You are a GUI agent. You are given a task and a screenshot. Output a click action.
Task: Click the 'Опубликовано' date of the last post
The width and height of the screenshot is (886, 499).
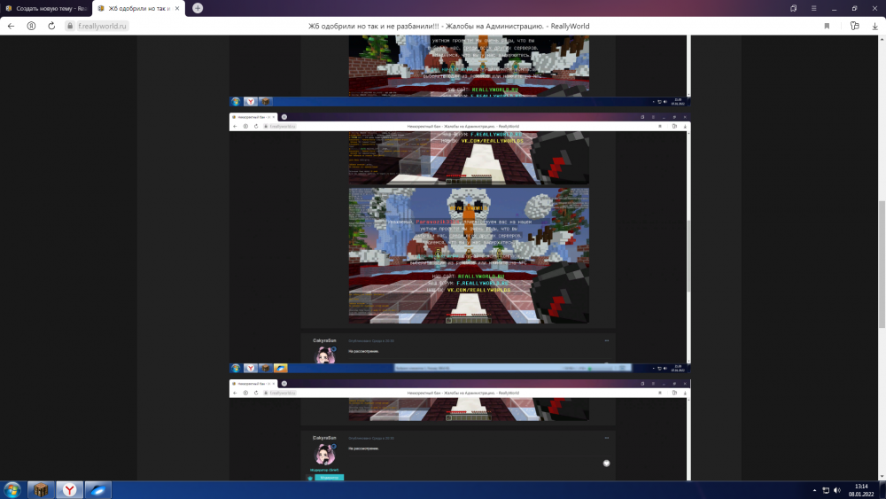pyautogui.click(x=371, y=438)
